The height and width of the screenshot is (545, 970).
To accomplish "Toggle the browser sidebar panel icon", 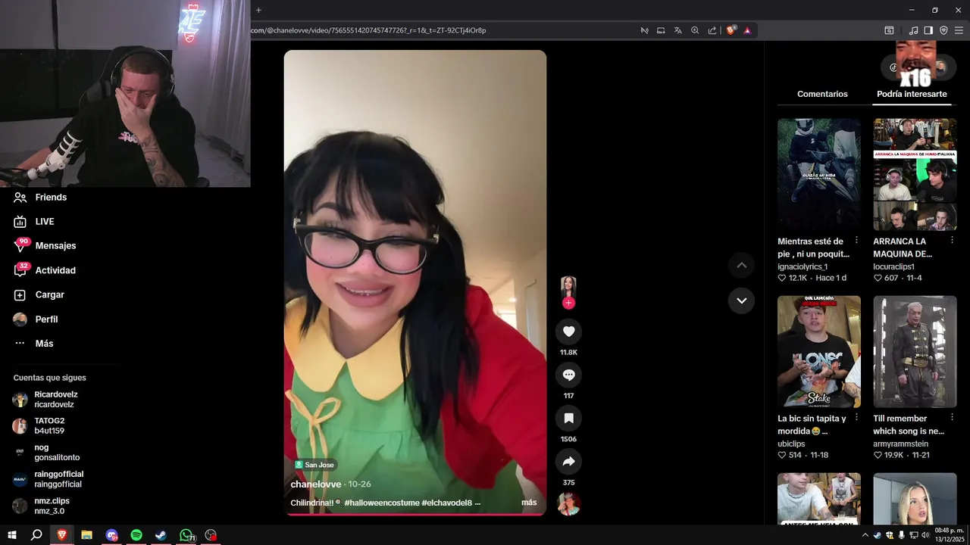I will pyautogui.click(x=928, y=30).
